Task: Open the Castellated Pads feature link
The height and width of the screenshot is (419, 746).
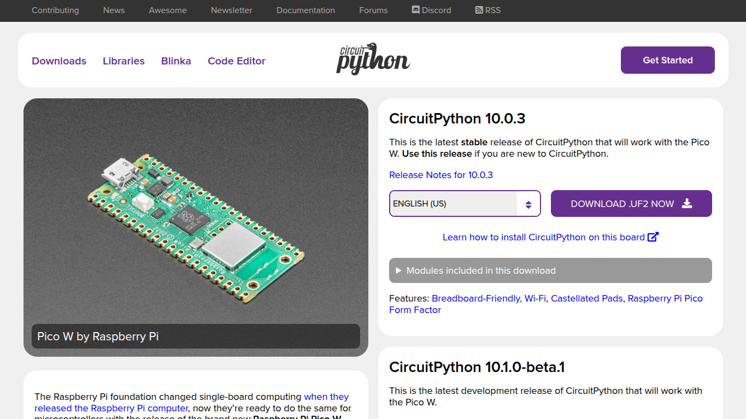Action: point(586,298)
